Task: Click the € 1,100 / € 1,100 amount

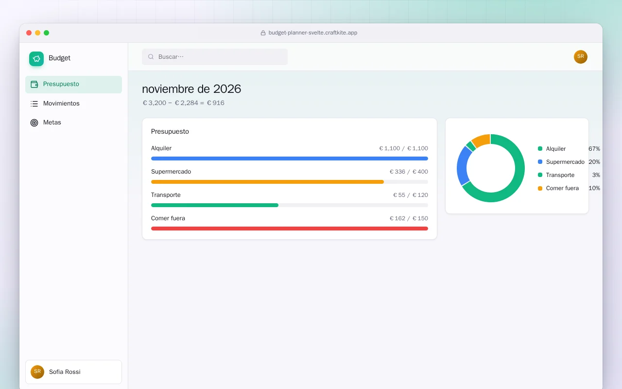Action: (403, 148)
